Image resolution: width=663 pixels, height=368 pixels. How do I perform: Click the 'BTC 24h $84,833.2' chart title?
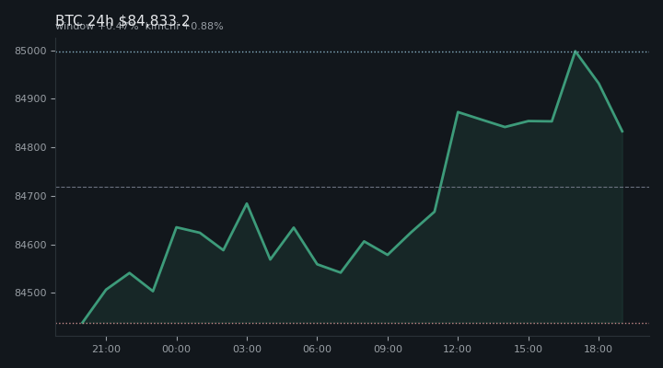pyautogui.click(x=122, y=20)
